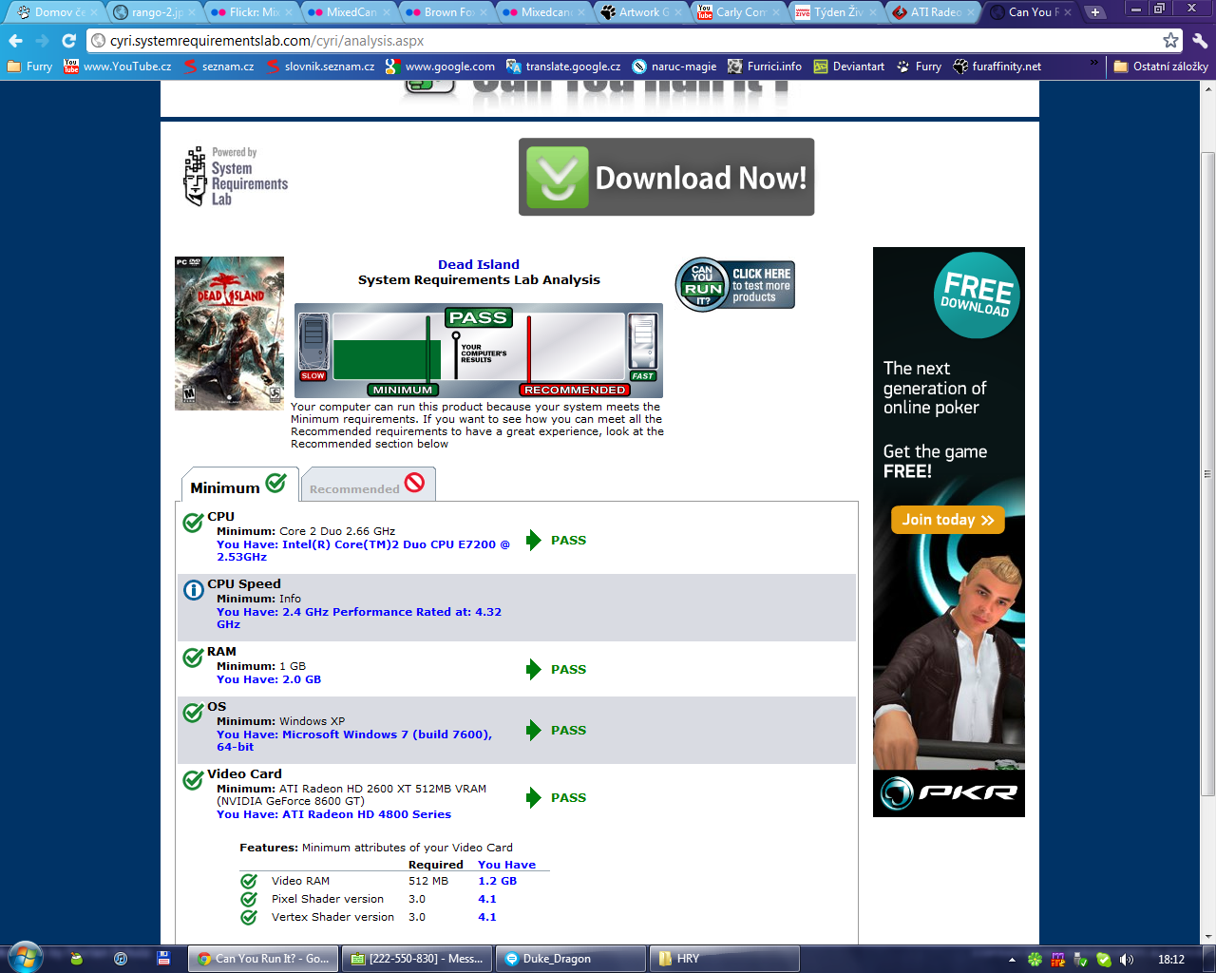This screenshot has height=973, width=1216.
Task: Open the furaffinity.net bookmark
Action: point(997,67)
